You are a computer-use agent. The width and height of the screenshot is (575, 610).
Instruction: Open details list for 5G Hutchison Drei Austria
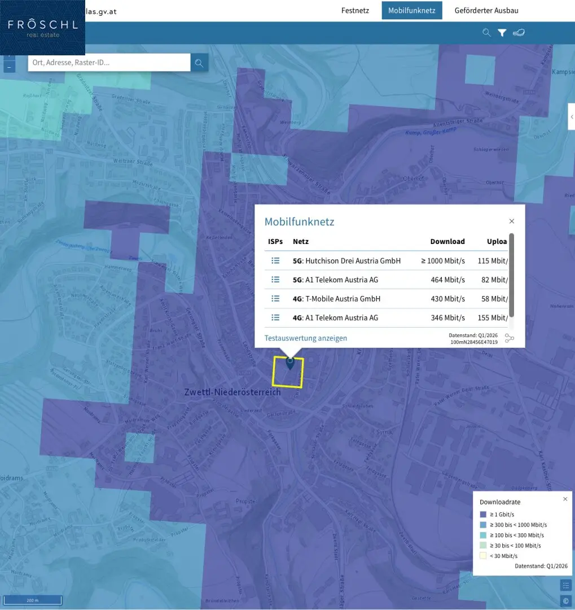[275, 260]
